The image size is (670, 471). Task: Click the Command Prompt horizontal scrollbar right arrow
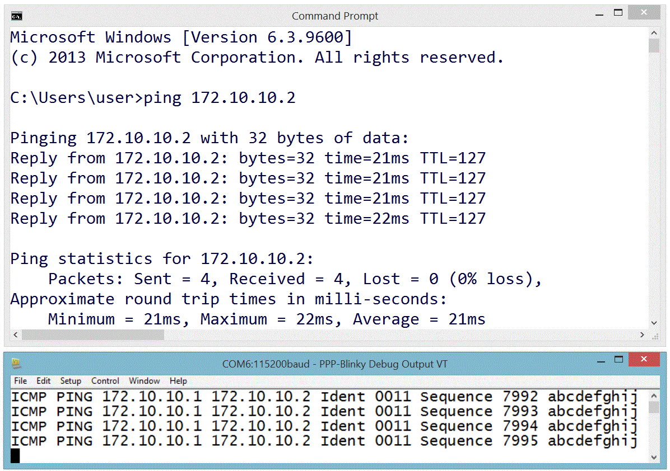click(642, 335)
